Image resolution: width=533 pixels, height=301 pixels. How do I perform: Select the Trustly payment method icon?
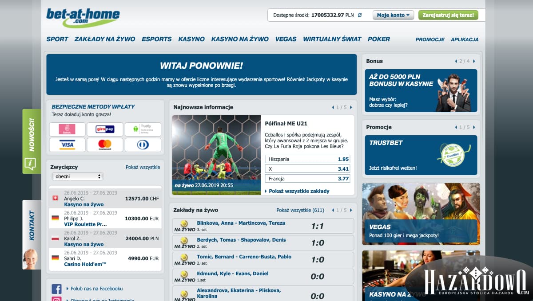click(143, 129)
